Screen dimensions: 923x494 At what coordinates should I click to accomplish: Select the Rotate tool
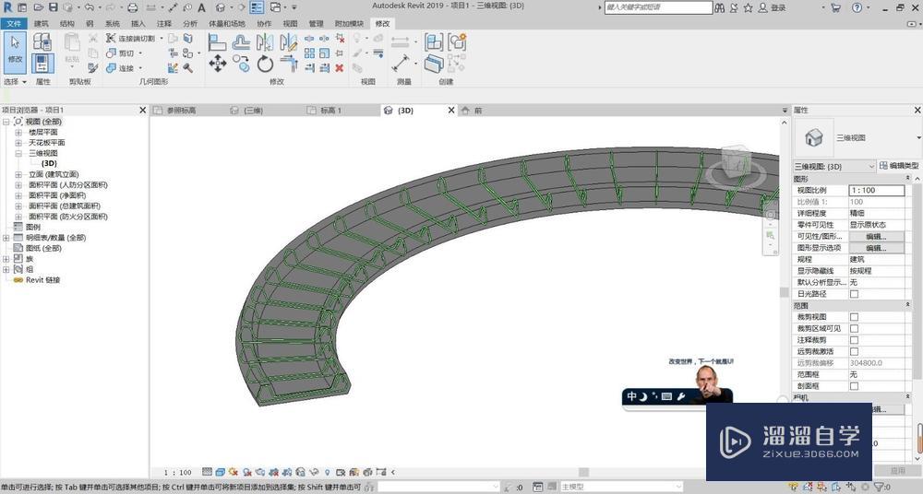click(x=265, y=64)
